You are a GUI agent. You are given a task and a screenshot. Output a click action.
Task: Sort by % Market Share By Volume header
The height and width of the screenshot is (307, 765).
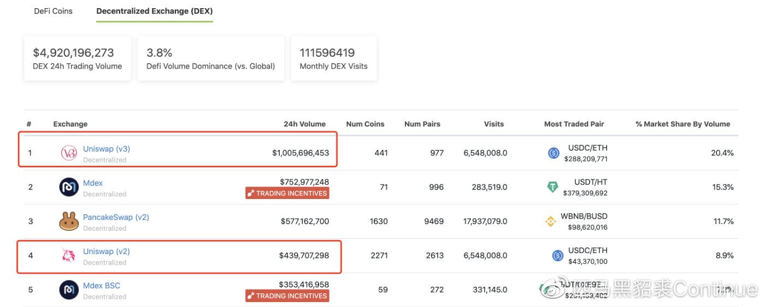tap(683, 124)
